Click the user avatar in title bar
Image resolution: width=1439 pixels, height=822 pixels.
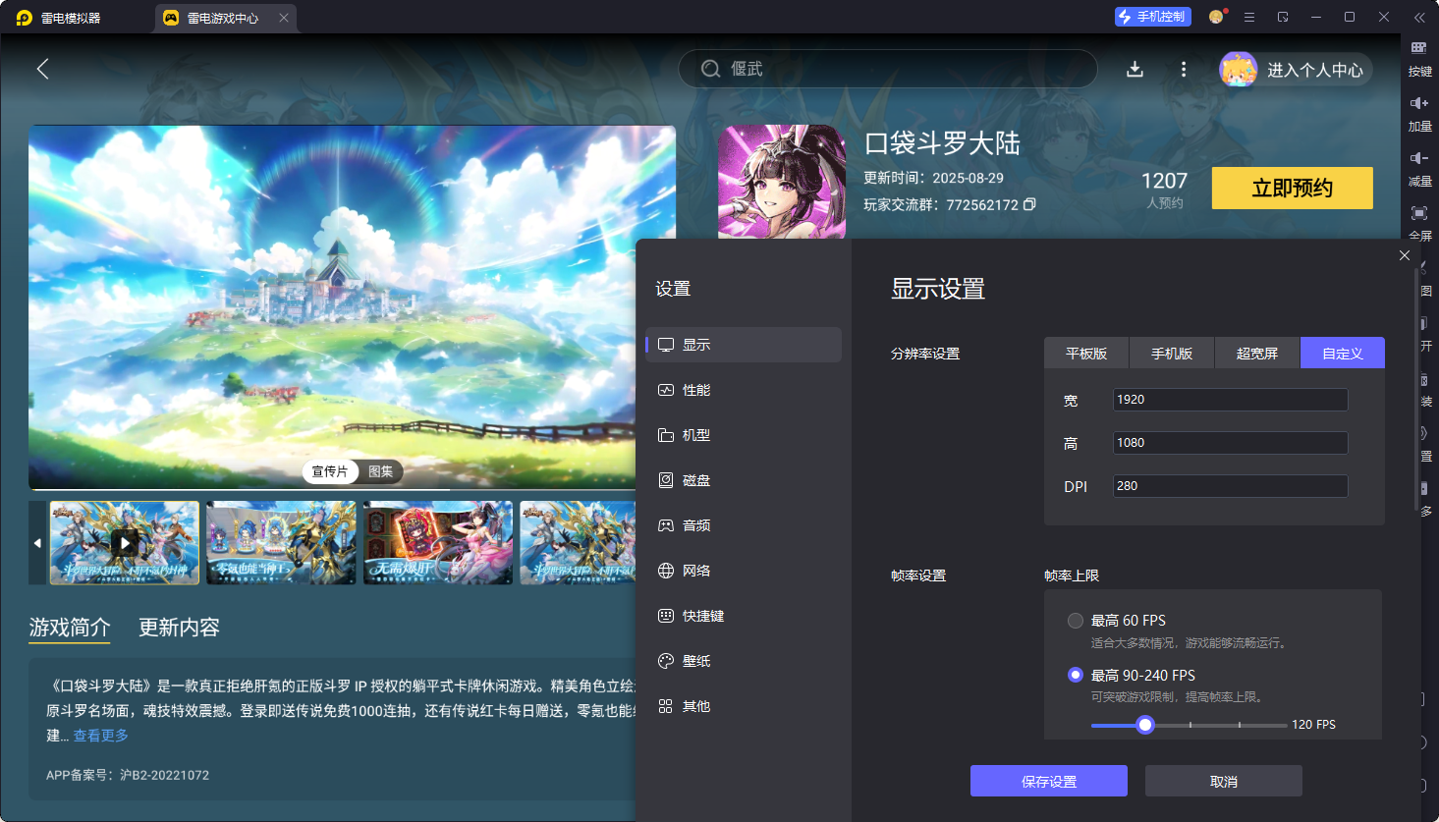(x=1216, y=17)
